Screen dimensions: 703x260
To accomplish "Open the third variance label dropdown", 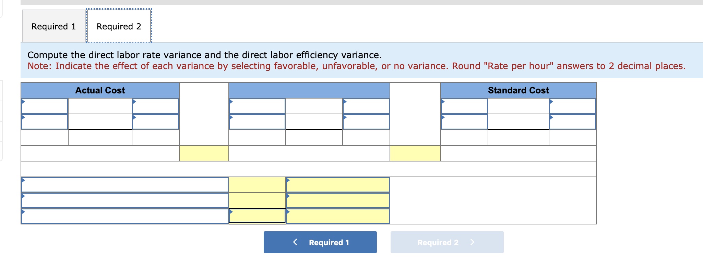I will (x=125, y=216).
